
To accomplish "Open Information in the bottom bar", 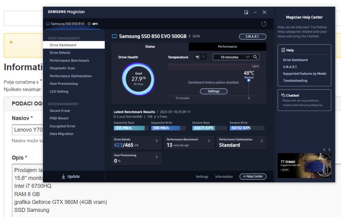I will pos(224,177).
